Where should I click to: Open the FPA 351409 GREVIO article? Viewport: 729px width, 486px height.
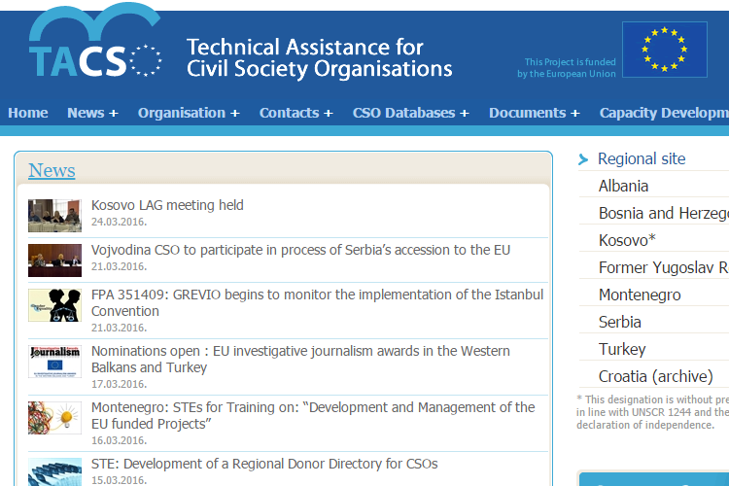tap(317, 302)
